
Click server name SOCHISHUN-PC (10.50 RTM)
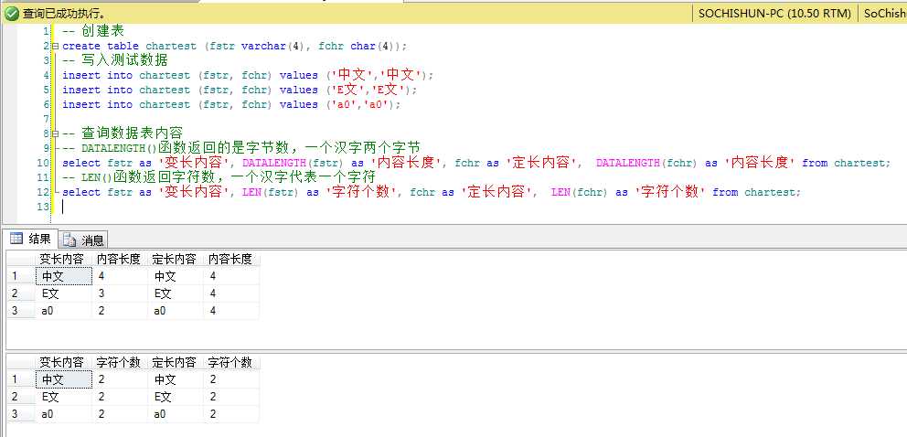[774, 14]
